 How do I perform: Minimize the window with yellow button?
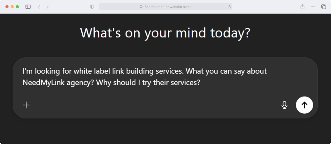(x=12, y=7)
